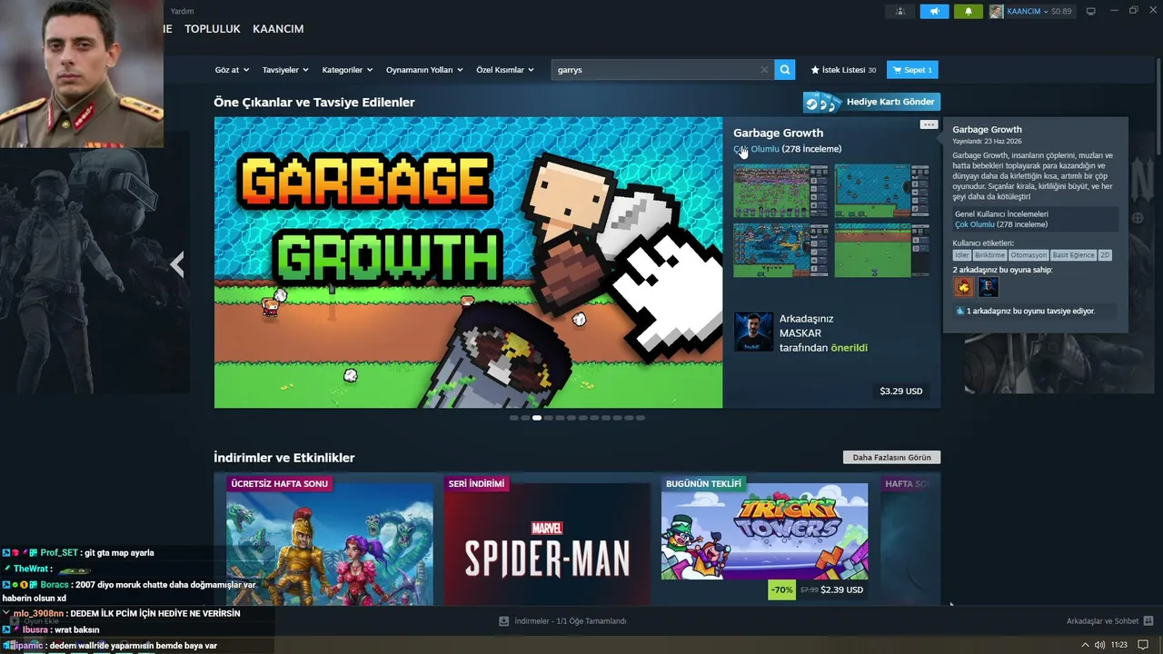Open the KAANCIM profile tab

tap(278, 29)
